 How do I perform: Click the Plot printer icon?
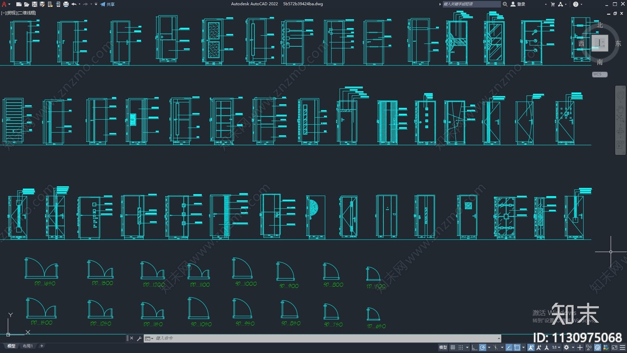66,4
